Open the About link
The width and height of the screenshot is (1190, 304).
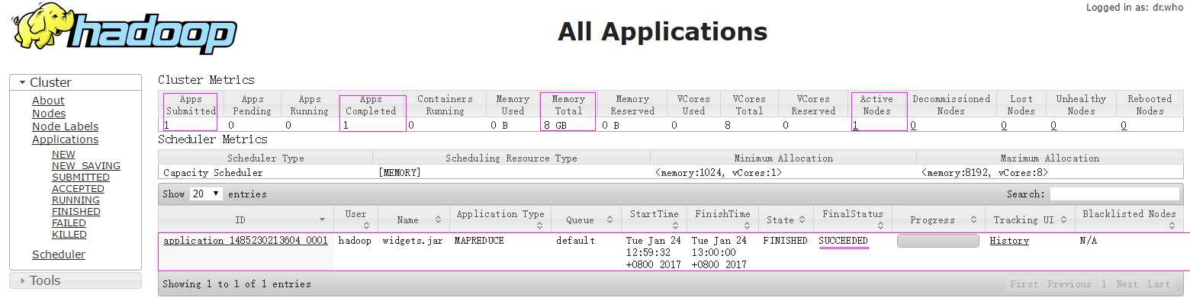(48, 101)
